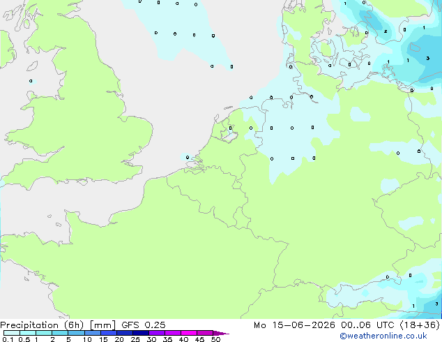This screenshot has height=342, width=442.
Task: Select the 'GFS 0.25' model label
Action: pyautogui.click(x=143, y=325)
